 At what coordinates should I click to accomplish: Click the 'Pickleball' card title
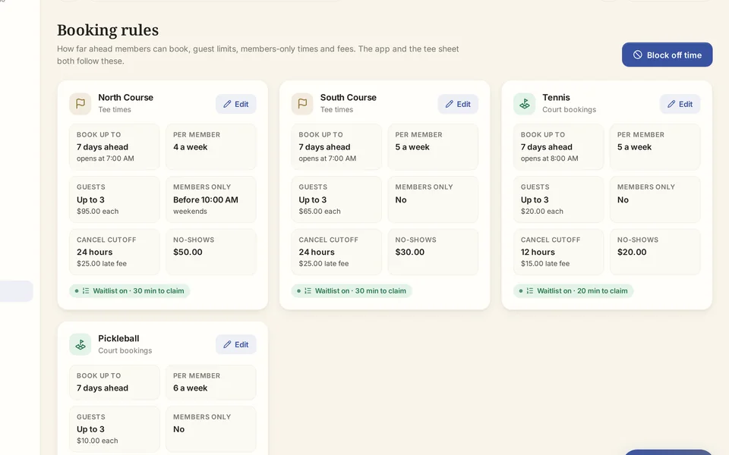pos(118,338)
